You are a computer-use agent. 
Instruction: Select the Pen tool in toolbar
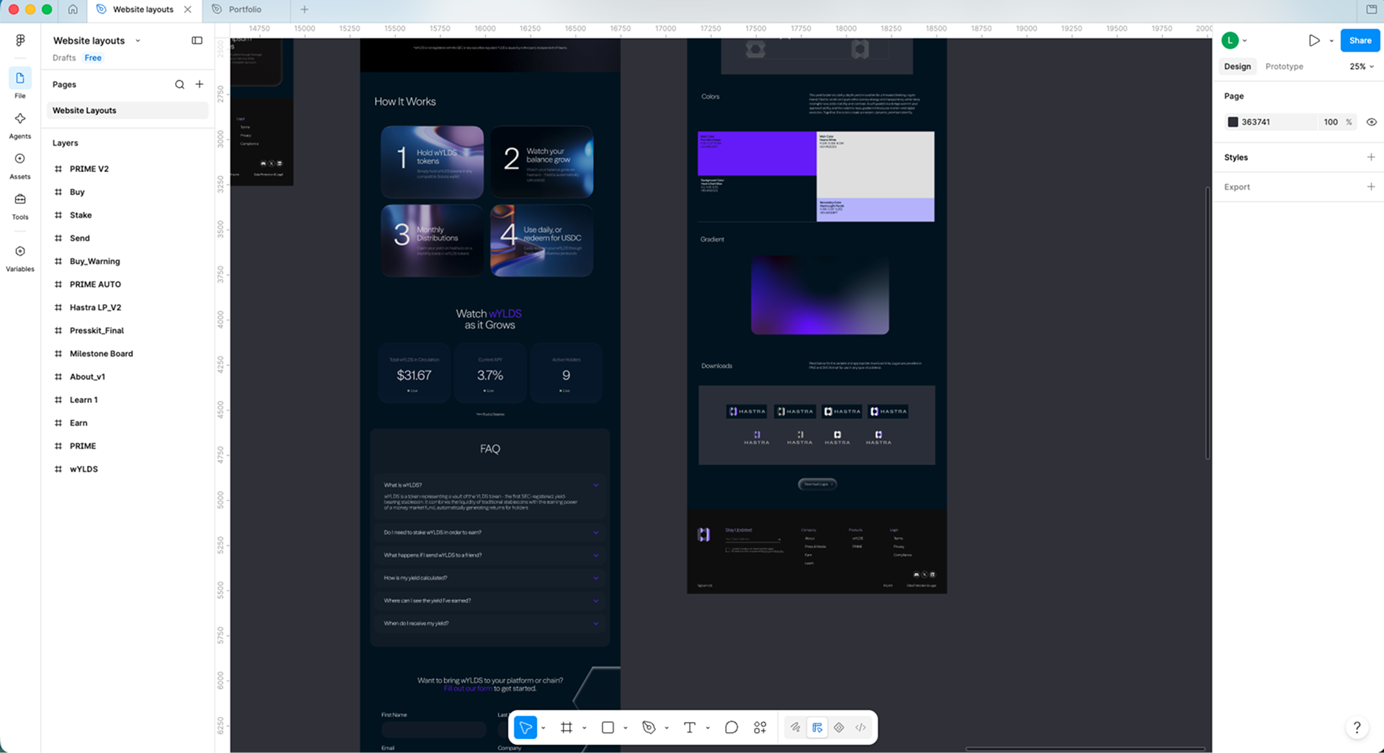(x=648, y=728)
